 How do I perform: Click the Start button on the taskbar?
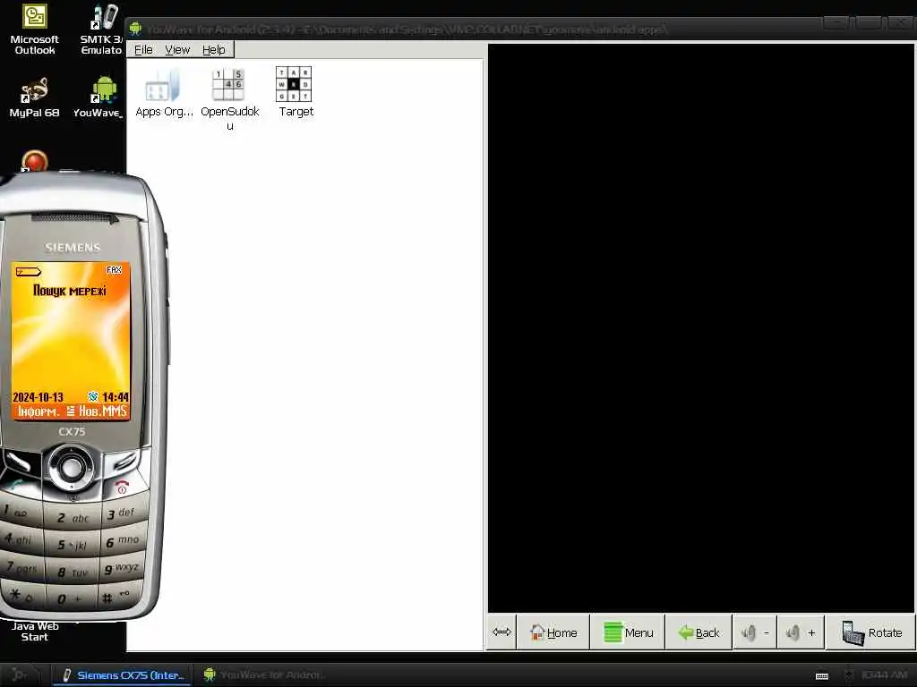19,674
